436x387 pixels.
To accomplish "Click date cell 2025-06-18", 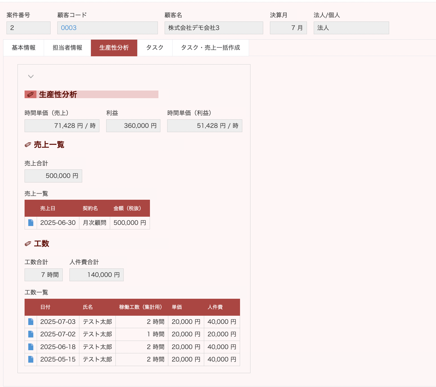I will click(x=58, y=347).
